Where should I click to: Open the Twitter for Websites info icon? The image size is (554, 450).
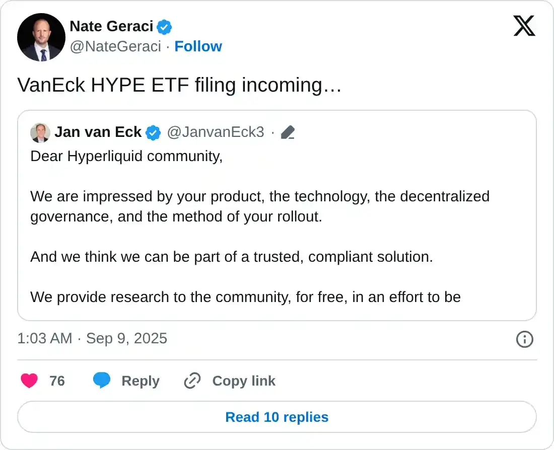[x=524, y=339]
